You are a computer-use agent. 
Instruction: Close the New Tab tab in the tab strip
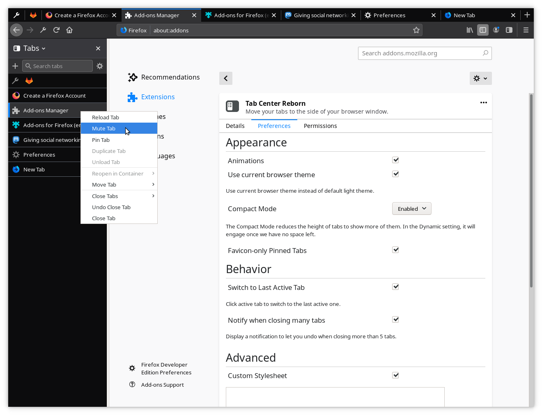pyautogui.click(x=513, y=15)
